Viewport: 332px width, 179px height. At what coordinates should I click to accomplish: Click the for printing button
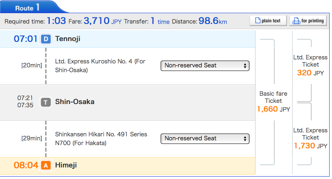pos(308,21)
